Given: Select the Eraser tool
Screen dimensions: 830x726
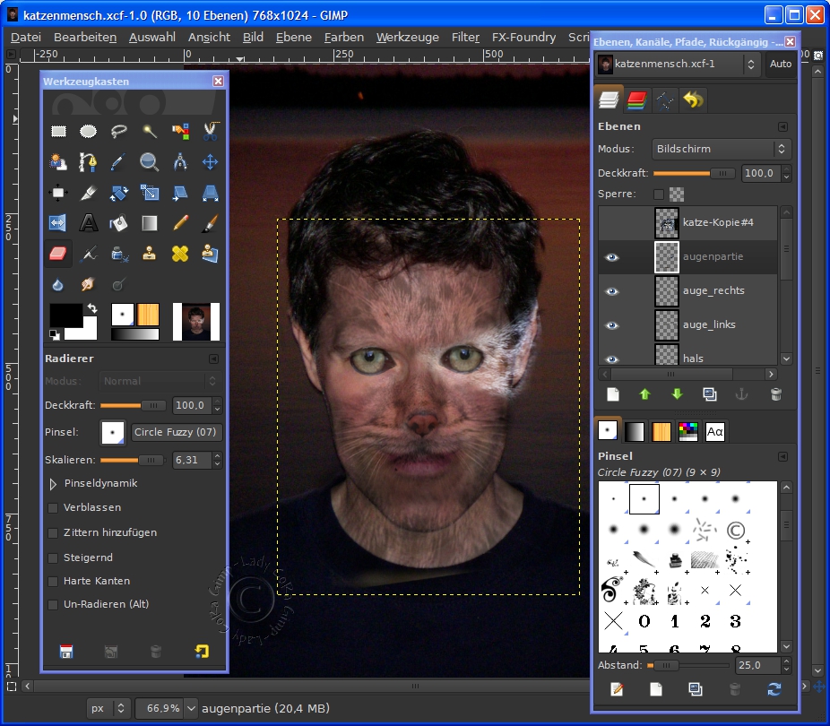Looking at the screenshot, I should click(x=57, y=254).
